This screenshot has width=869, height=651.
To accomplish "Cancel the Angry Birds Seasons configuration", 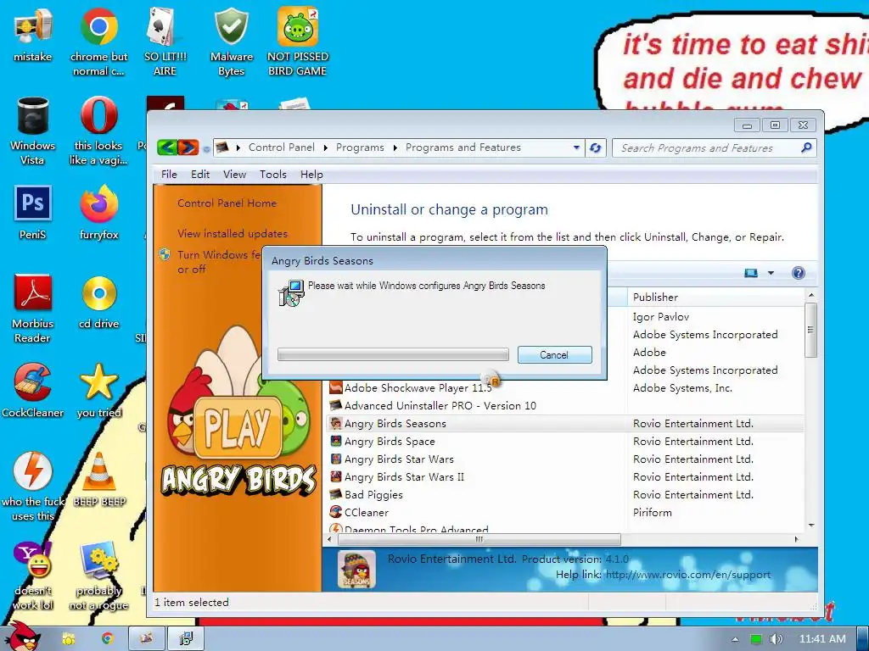I will [555, 355].
